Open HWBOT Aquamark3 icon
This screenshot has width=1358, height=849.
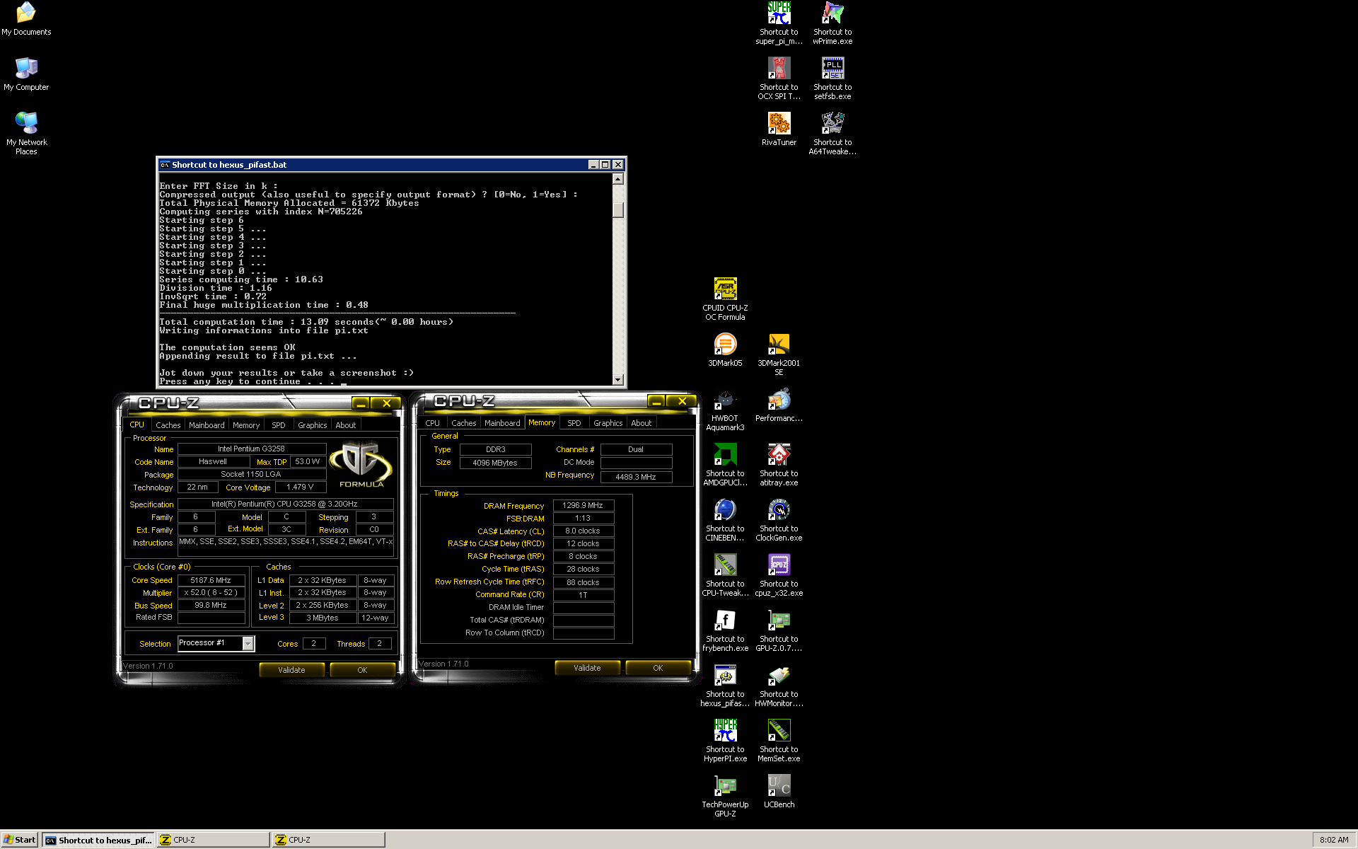[x=725, y=410]
